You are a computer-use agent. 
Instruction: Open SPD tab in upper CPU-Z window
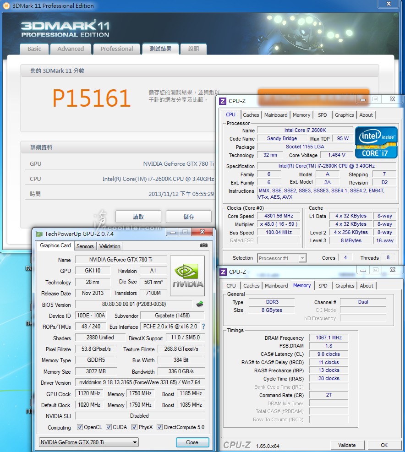(x=322, y=115)
